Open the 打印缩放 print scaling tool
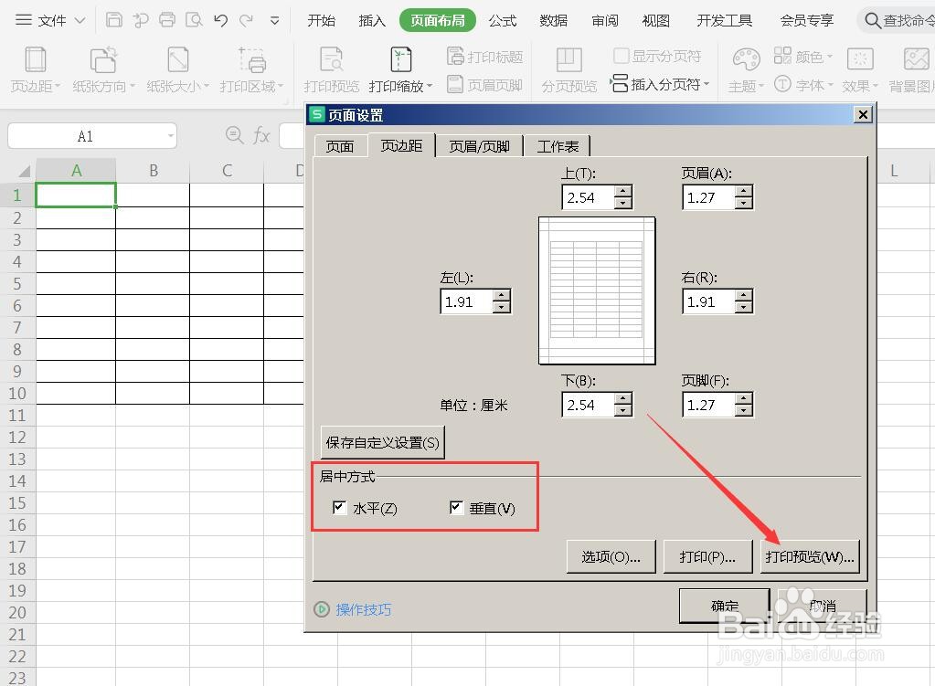 coord(400,69)
